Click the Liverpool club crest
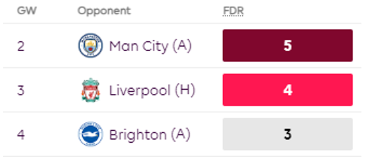The width and height of the screenshot is (365, 161). point(90,90)
